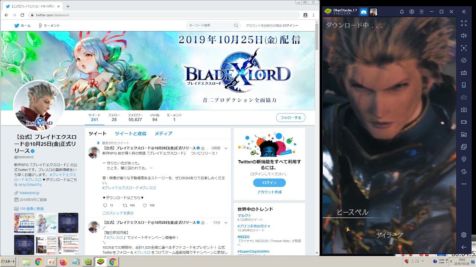Open trend MEZZO
This screenshot has width=476, height=267.
click(244, 237)
